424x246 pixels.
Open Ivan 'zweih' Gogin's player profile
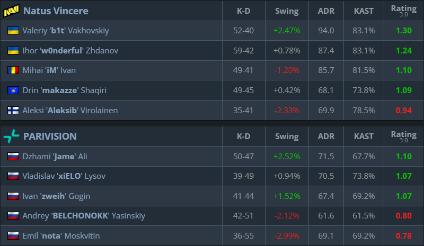56,196
